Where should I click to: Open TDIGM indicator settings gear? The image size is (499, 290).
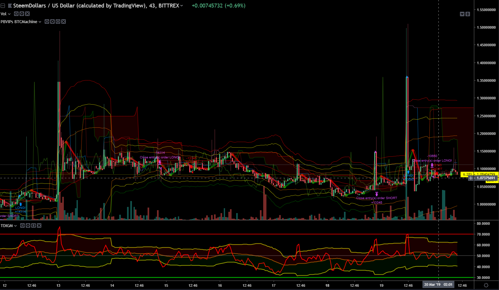click(x=28, y=225)
